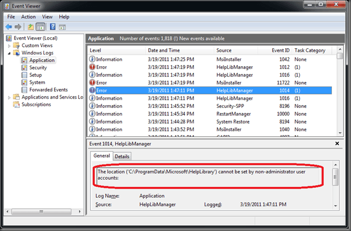The image size is (351, 231).
Task: Select Subscriptions in the tree
Action: [x=36, y=104]
